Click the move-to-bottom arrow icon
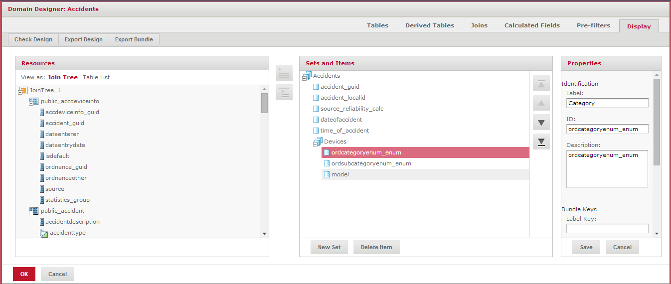 [541, 142]
